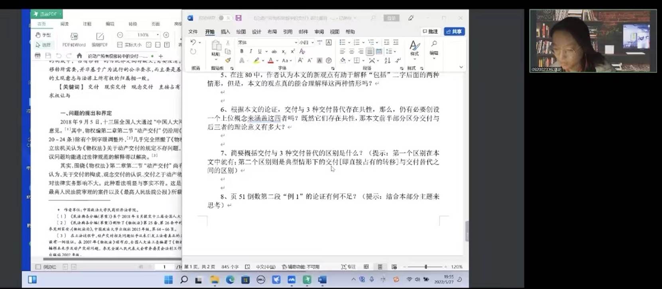Select justify text alignment in Word
Image resolution: width=662 pixels, height=289 pixels.
370,51
